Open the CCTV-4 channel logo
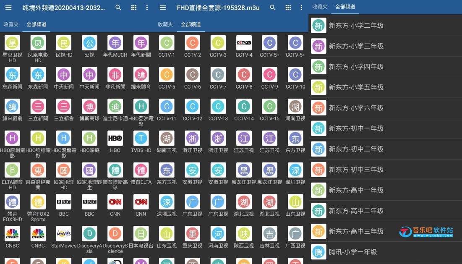 (244, 43)
